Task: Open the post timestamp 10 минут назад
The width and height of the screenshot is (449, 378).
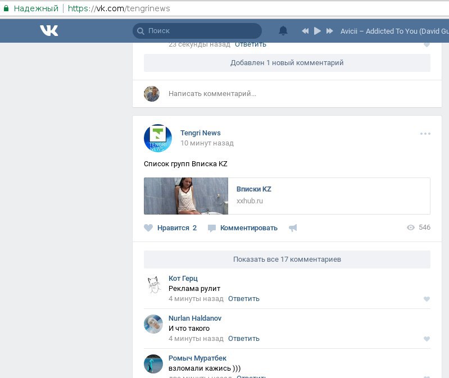Action: tap(207, 143)
